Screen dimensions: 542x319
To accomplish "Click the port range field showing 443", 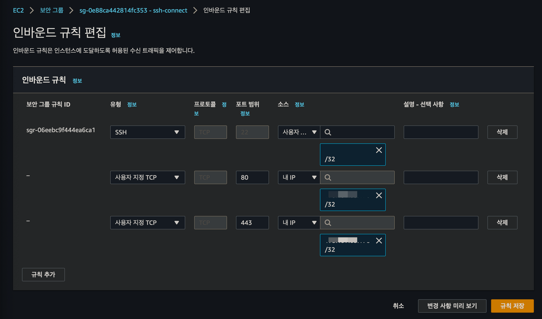I will pos(252,222).
